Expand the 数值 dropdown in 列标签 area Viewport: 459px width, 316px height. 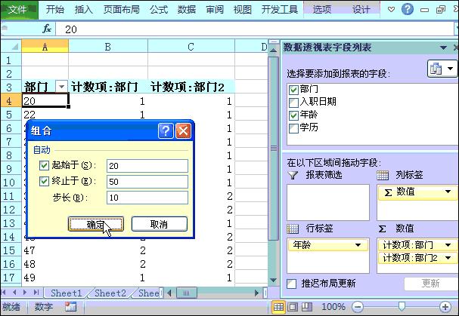(x=448, y=192)
